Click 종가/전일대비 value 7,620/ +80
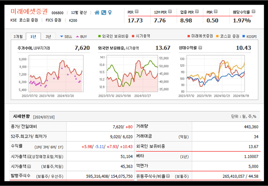The image size is (268, 186). point(123,127)
